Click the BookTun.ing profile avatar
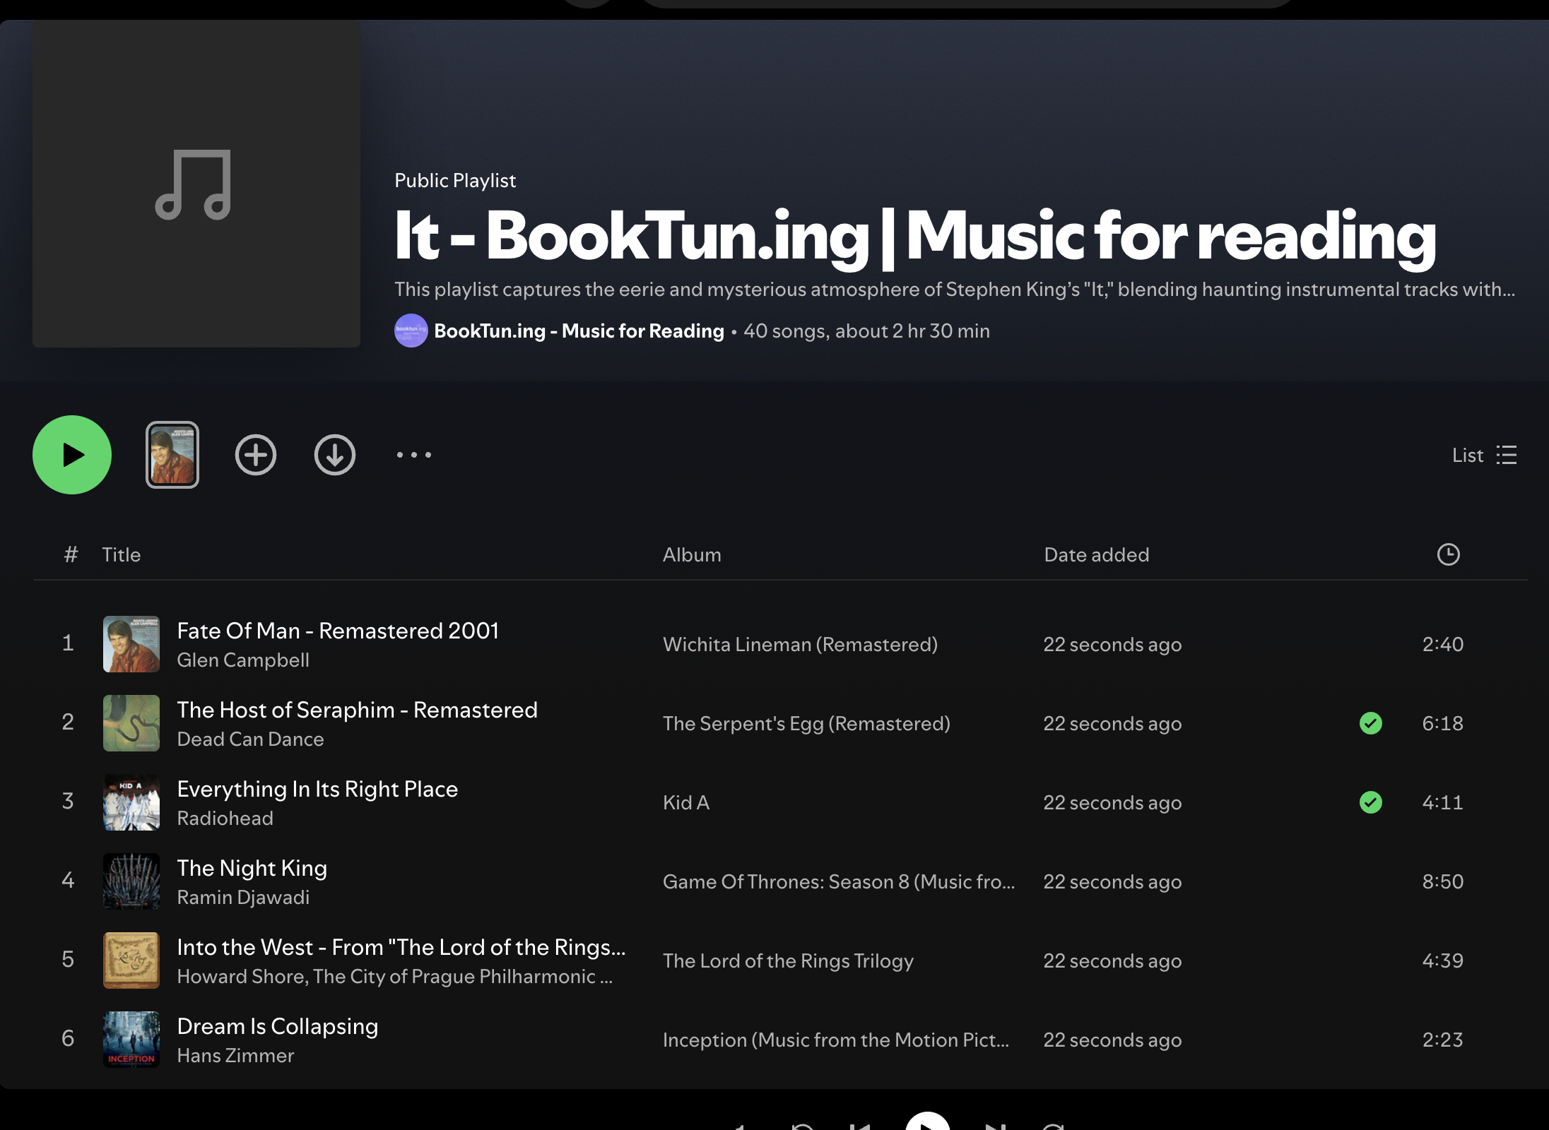This screenshot has height=1130, width=1549. [x=411, y=331]
